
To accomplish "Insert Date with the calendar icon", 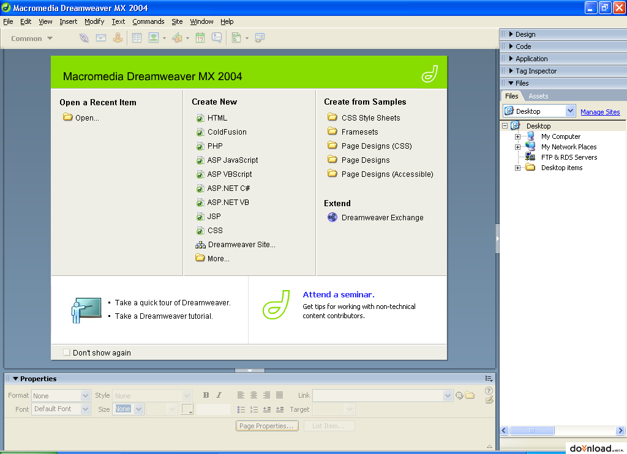I will pos(200,38).
